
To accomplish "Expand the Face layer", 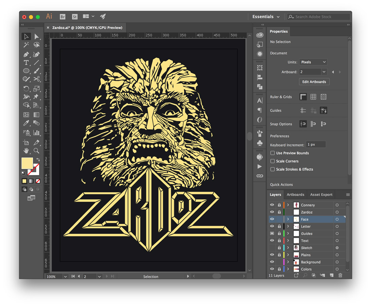I will (x=288, y=219).
